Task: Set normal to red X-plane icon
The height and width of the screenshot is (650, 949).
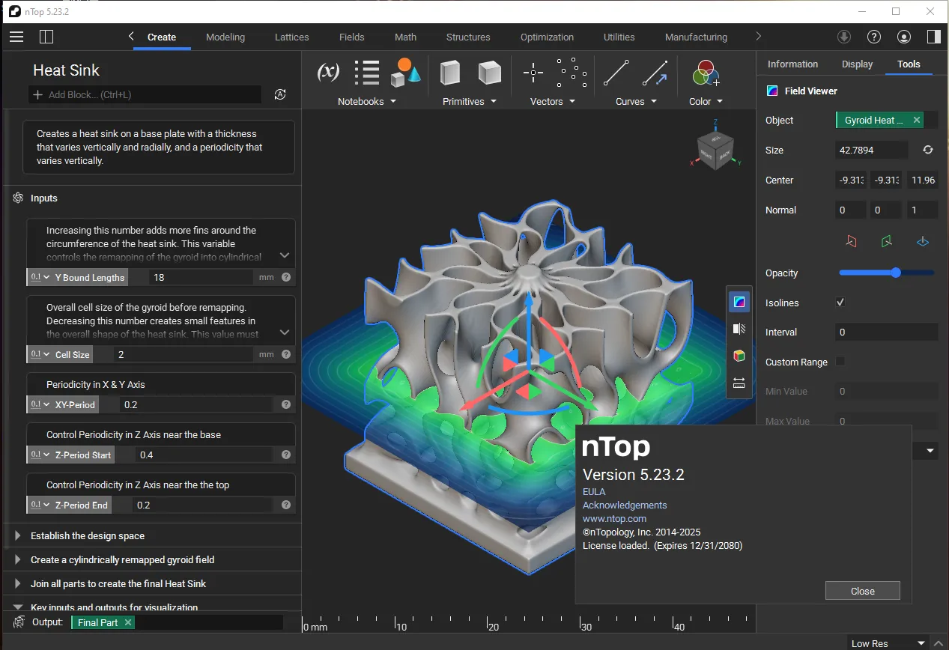Action: coord(851,241)
